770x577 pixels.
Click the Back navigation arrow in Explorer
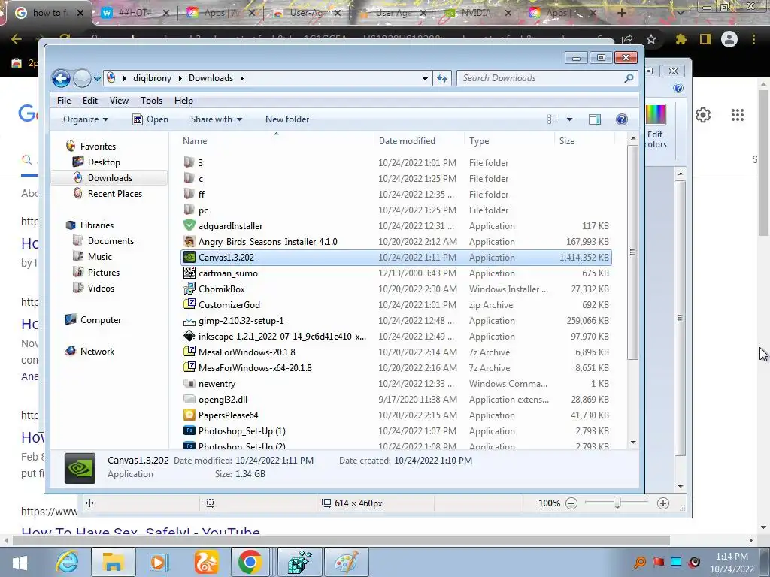[62, 78]
